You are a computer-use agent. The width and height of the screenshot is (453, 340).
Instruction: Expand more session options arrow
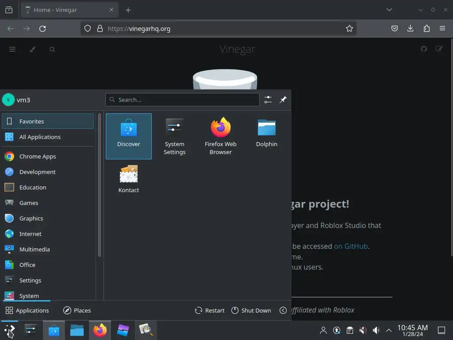[x=283, y=310]
